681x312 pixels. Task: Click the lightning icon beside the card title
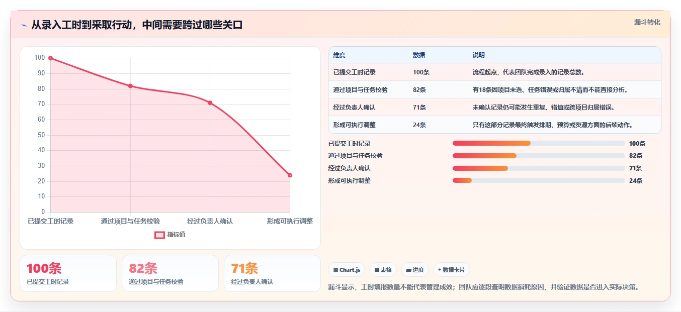click(x=24, y=25)
